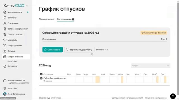Click the Согласуйте до 3 ноября deadline badge
This screenshot has width=179, height=100.
click(154, 33)
